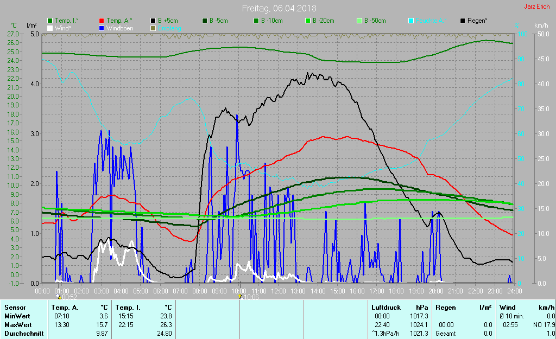Click the 'Gesamt:' rain total label
The image size is (556, 339).
[446, 334]
